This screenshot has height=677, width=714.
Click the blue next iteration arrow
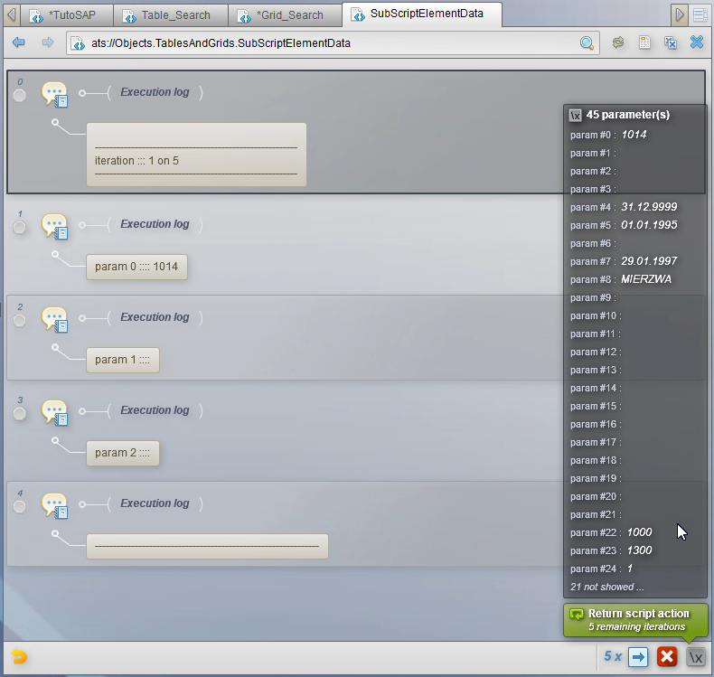pyautogui.click(x=638, y=657)
